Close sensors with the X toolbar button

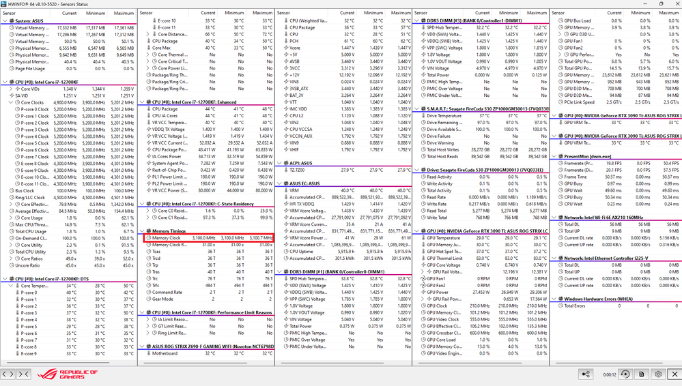pos(674,374)
